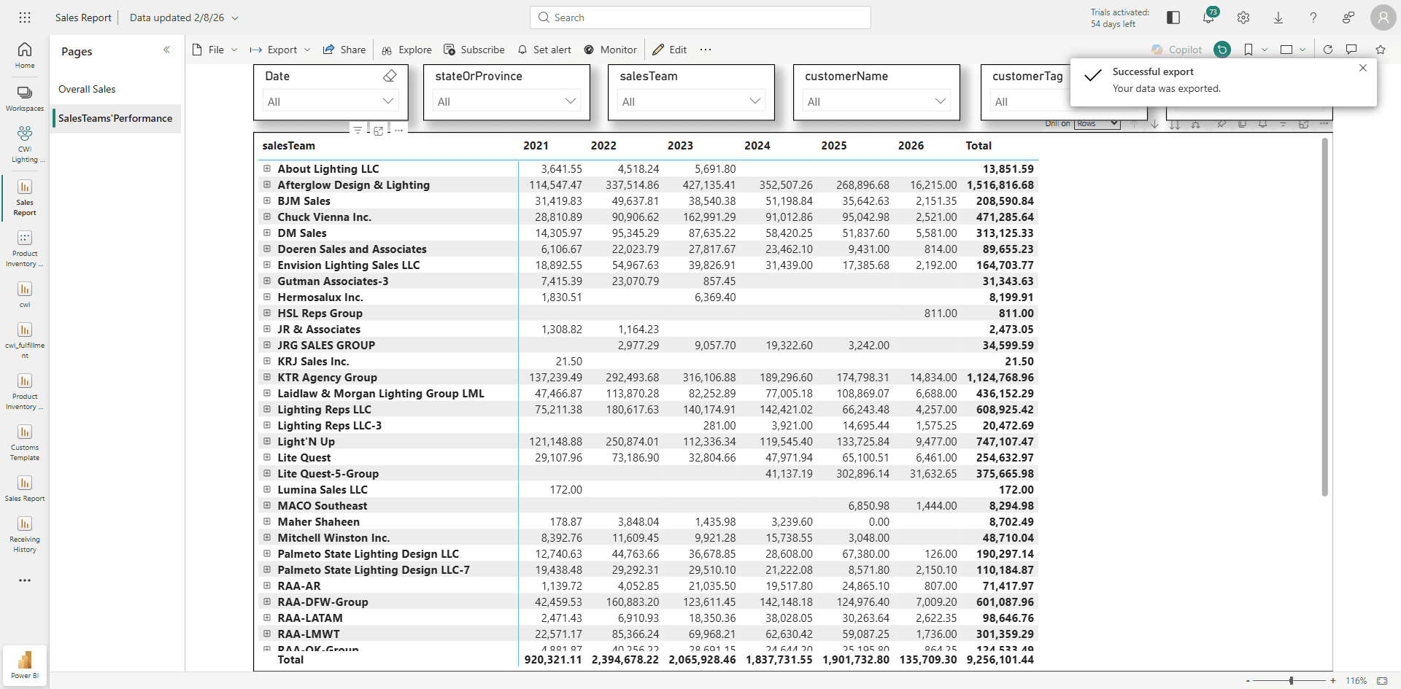The image size is (1401, 689).
Task: Open the Export menu
Action: coord(280,50)
